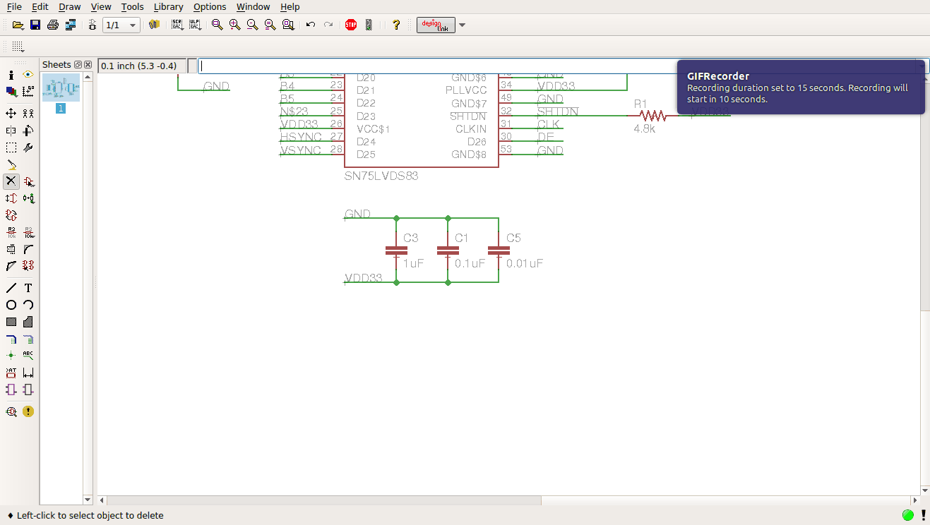Click the horizontal scrollbar under the schematic
Screen dimensions: 930x525
point(508,500)
